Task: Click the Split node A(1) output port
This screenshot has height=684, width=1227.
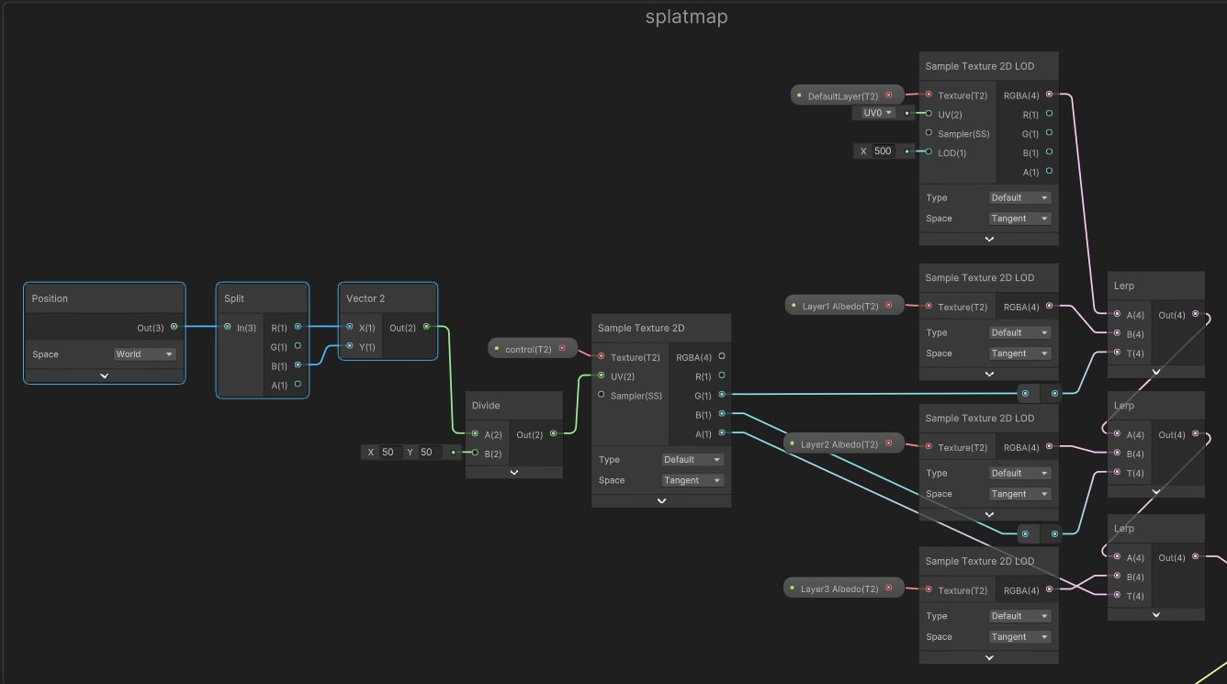Action: click(x=298, y=385)
